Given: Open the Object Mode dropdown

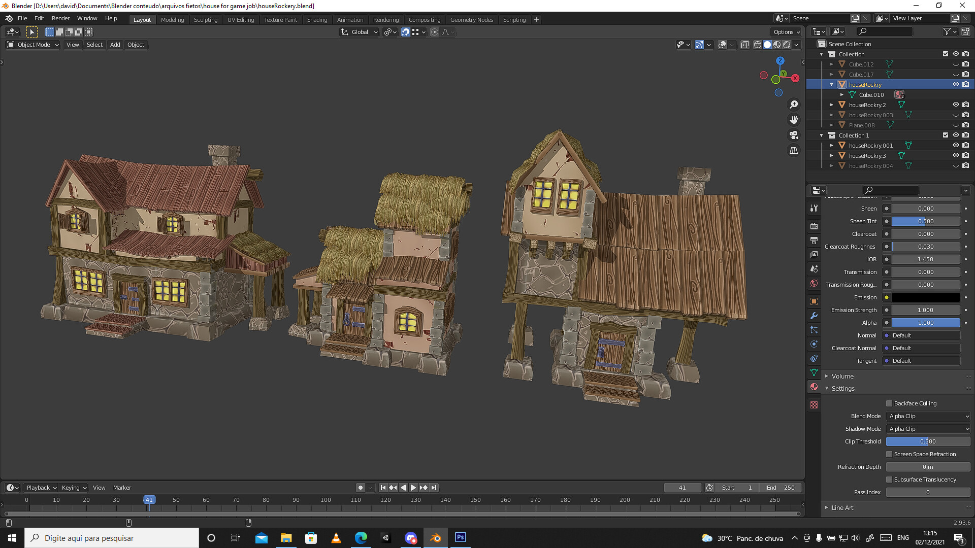Looking at the screenshot, I should coord(33,45).
